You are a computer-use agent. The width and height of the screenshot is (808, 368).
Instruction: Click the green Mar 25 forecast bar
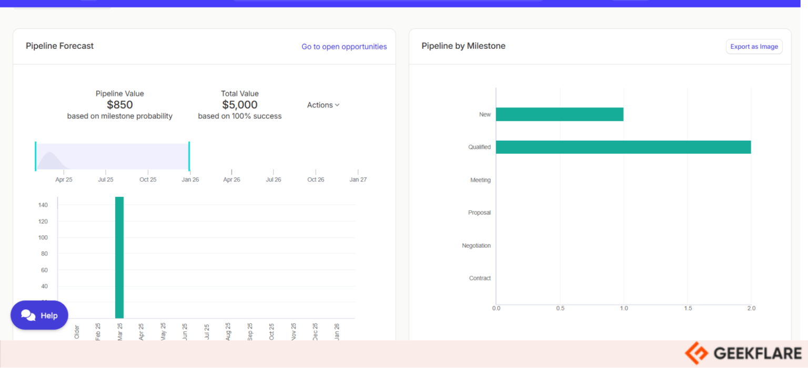pyautogui.click(x=119, y=257)
